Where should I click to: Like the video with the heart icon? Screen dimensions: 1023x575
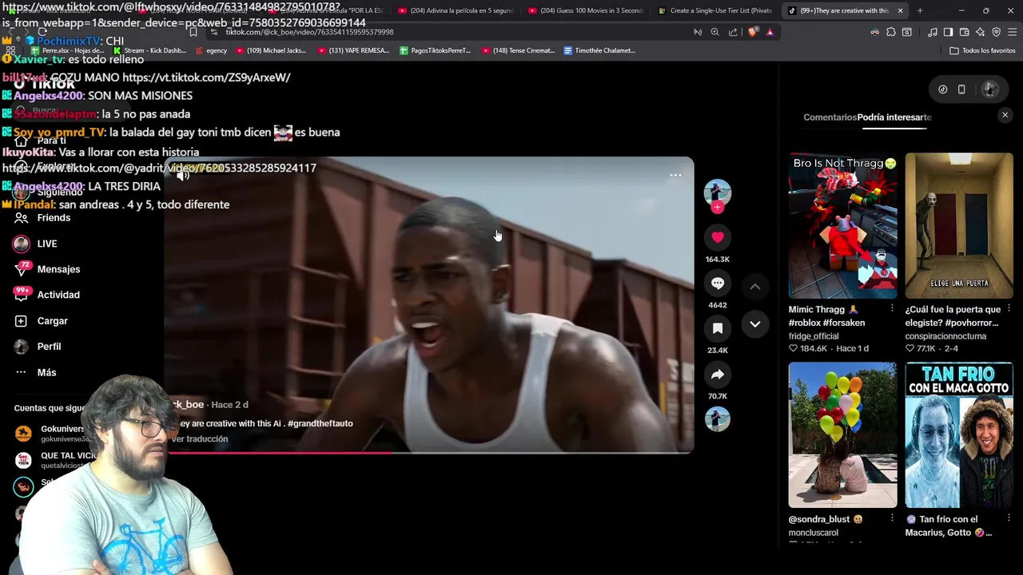coord(718,237)
